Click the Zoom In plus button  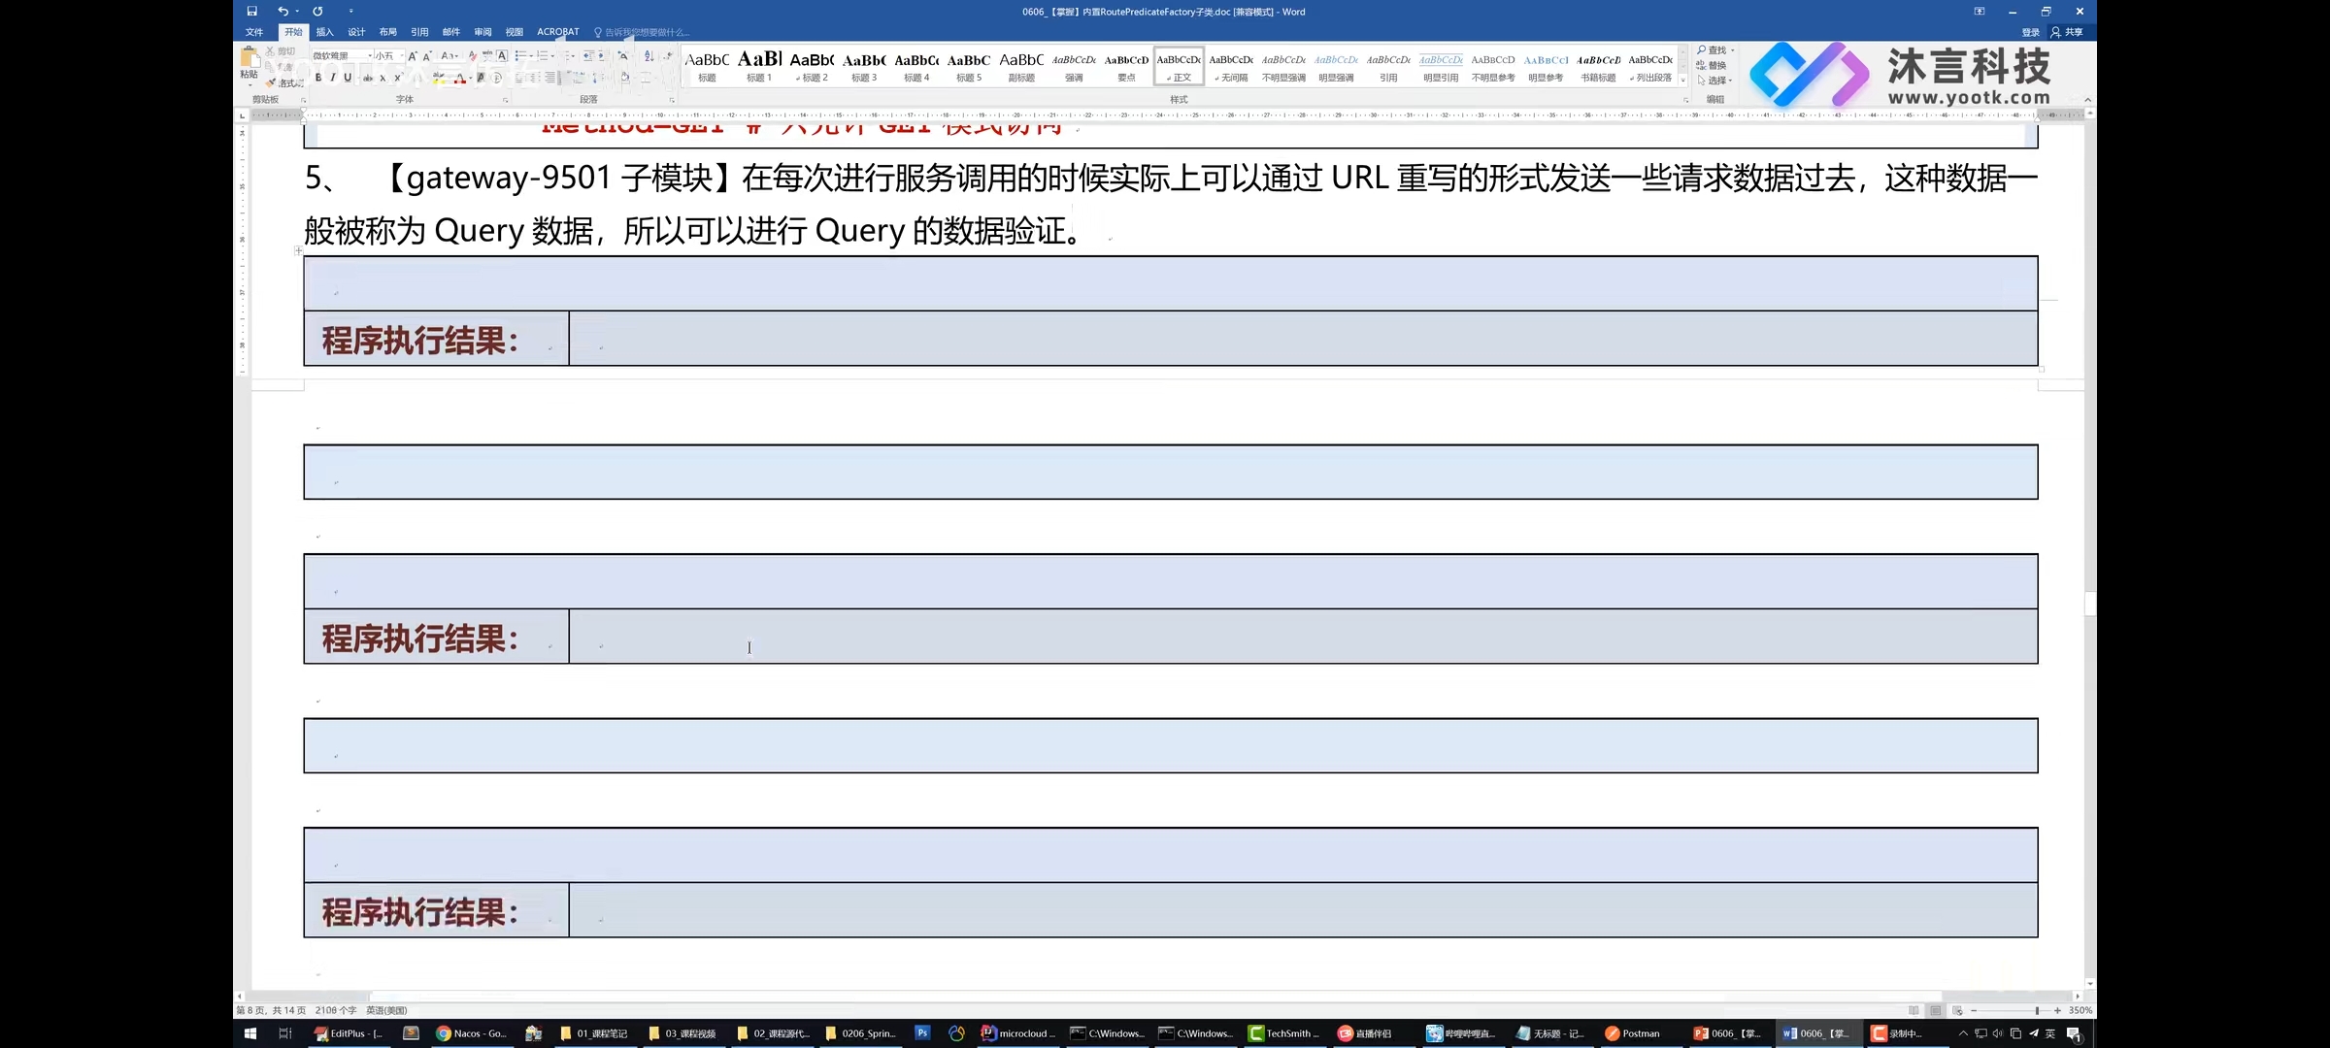click(2057, 1010)
